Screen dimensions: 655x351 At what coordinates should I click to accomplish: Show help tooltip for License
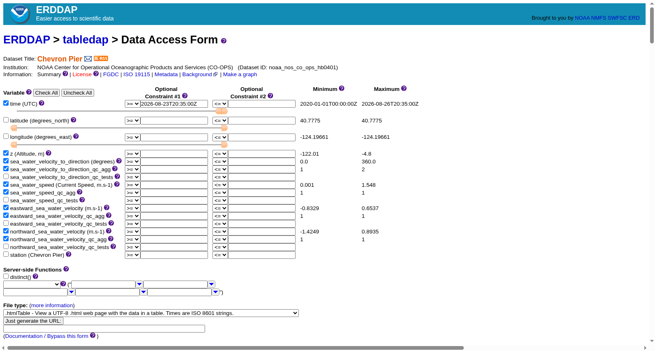coord(96,74)
